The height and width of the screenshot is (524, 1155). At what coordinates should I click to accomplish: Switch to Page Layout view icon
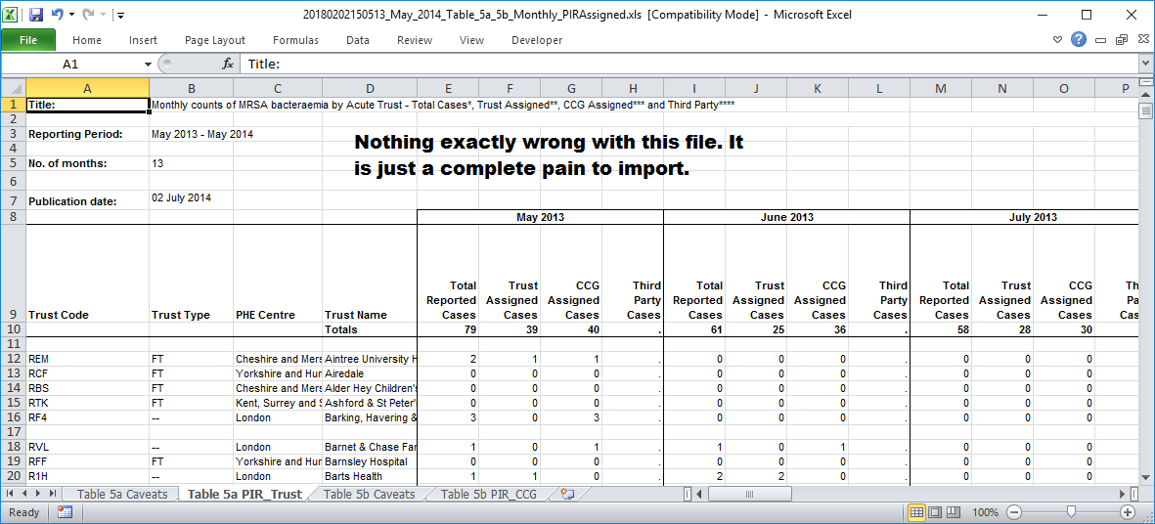pos(936,512)
